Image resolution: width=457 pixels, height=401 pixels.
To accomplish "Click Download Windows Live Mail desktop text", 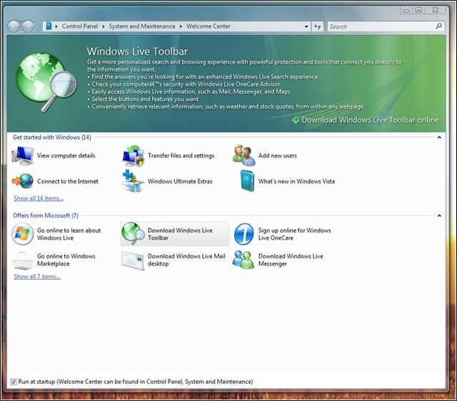I will pos(186,260).
